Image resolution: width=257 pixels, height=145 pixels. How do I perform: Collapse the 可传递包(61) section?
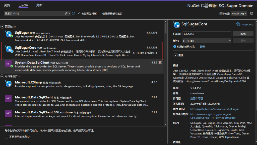(2, 76)
